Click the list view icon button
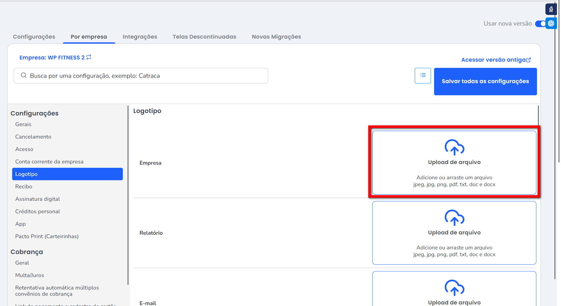Screen dimensions: 561x306 (423, 75)
